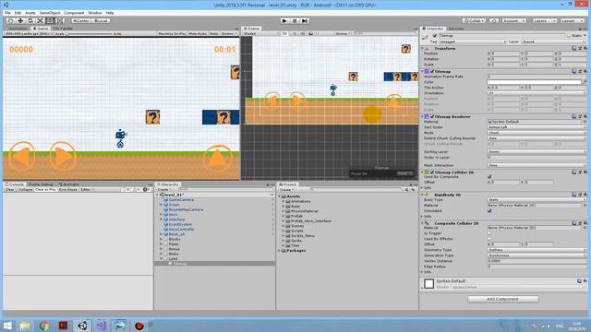This screenshot has height=332, width=591.
Task: Click the Pause button in the toolbar
Action: tap(295, 20)
